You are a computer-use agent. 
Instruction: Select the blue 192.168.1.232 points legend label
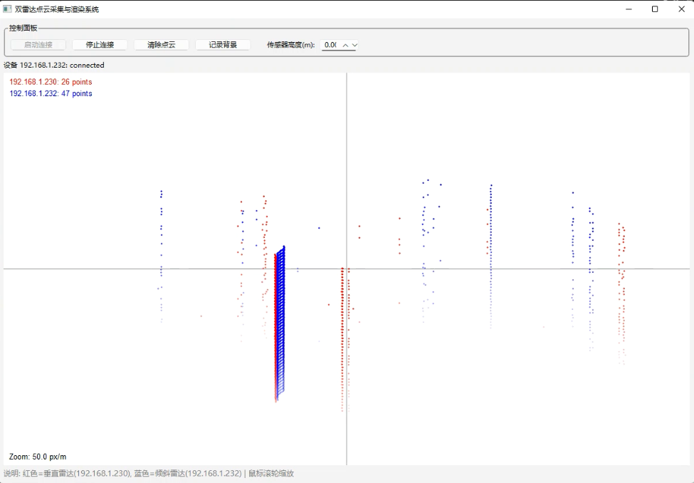pyautogui.click(x=51, y=93)
